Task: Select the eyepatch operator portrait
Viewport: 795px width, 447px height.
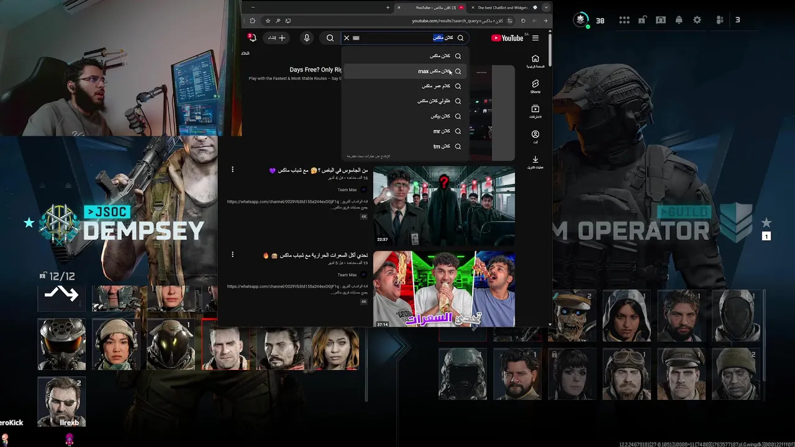Action: (62, 402)
